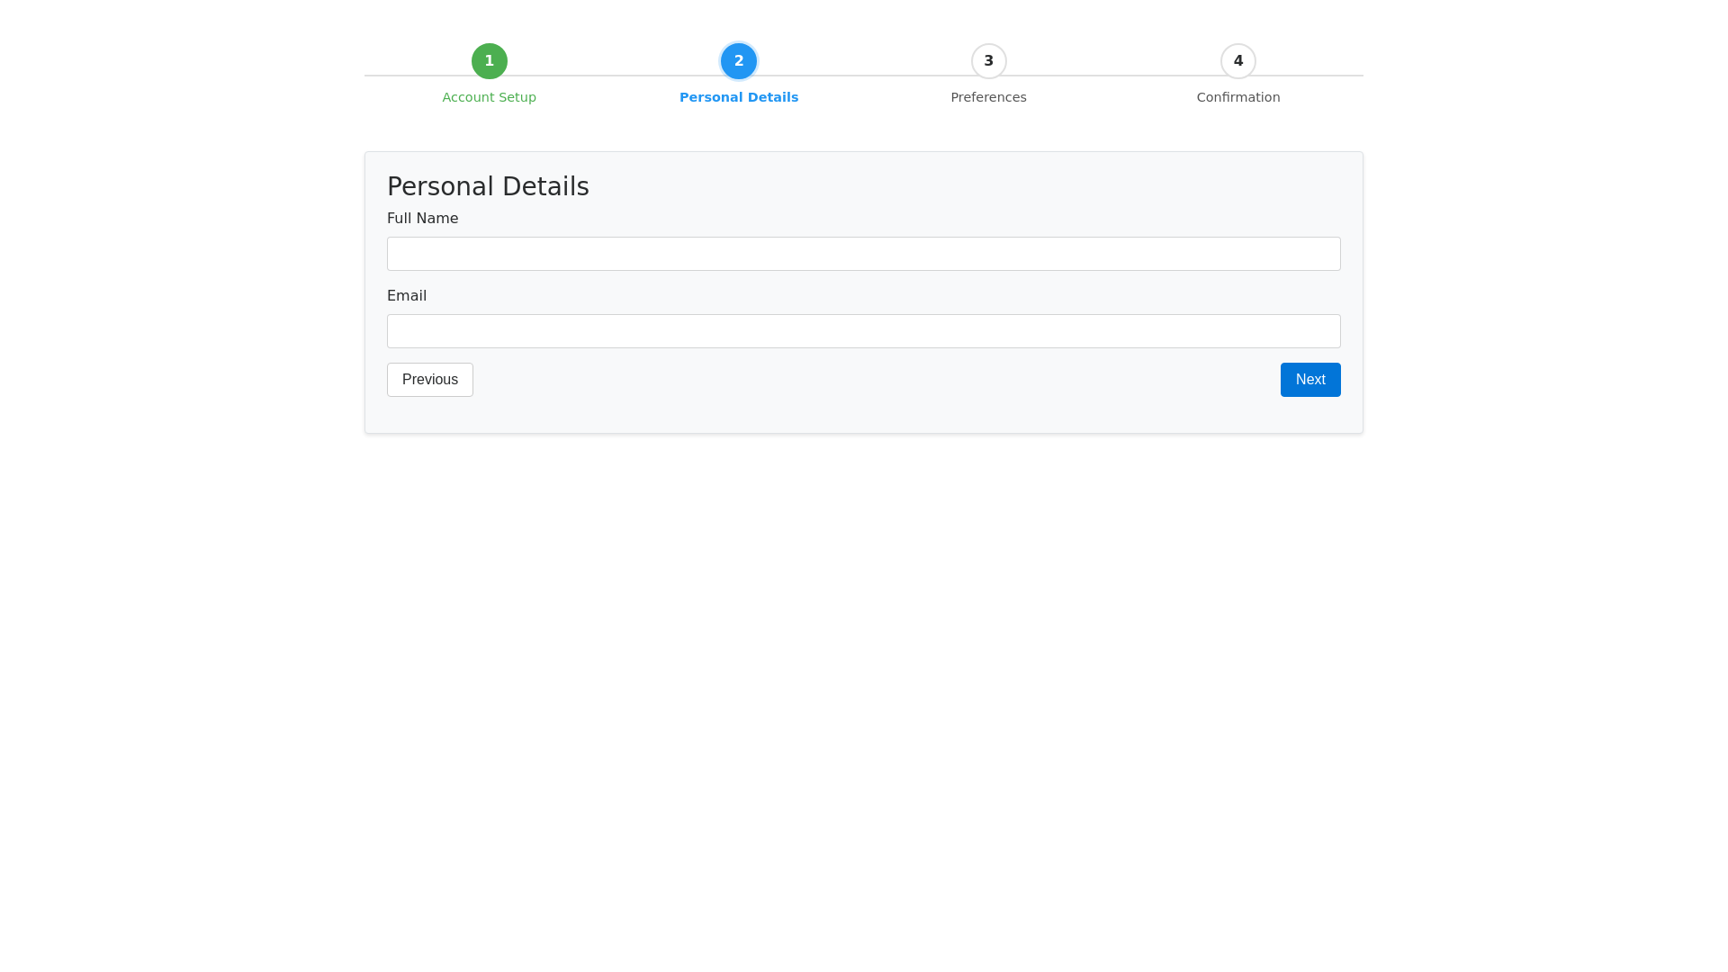Select the step 4 circle
The width and height of the screenshot is (1728, 972).
pos(1238,61)
